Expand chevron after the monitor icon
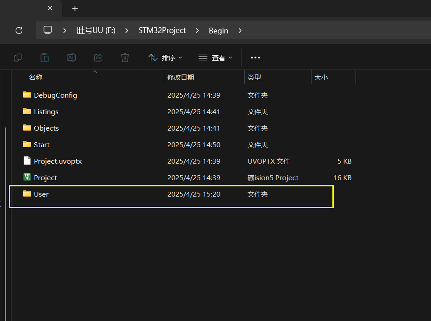Image resolution: width=431 pixels, height=321 pixels. (65, 30)
